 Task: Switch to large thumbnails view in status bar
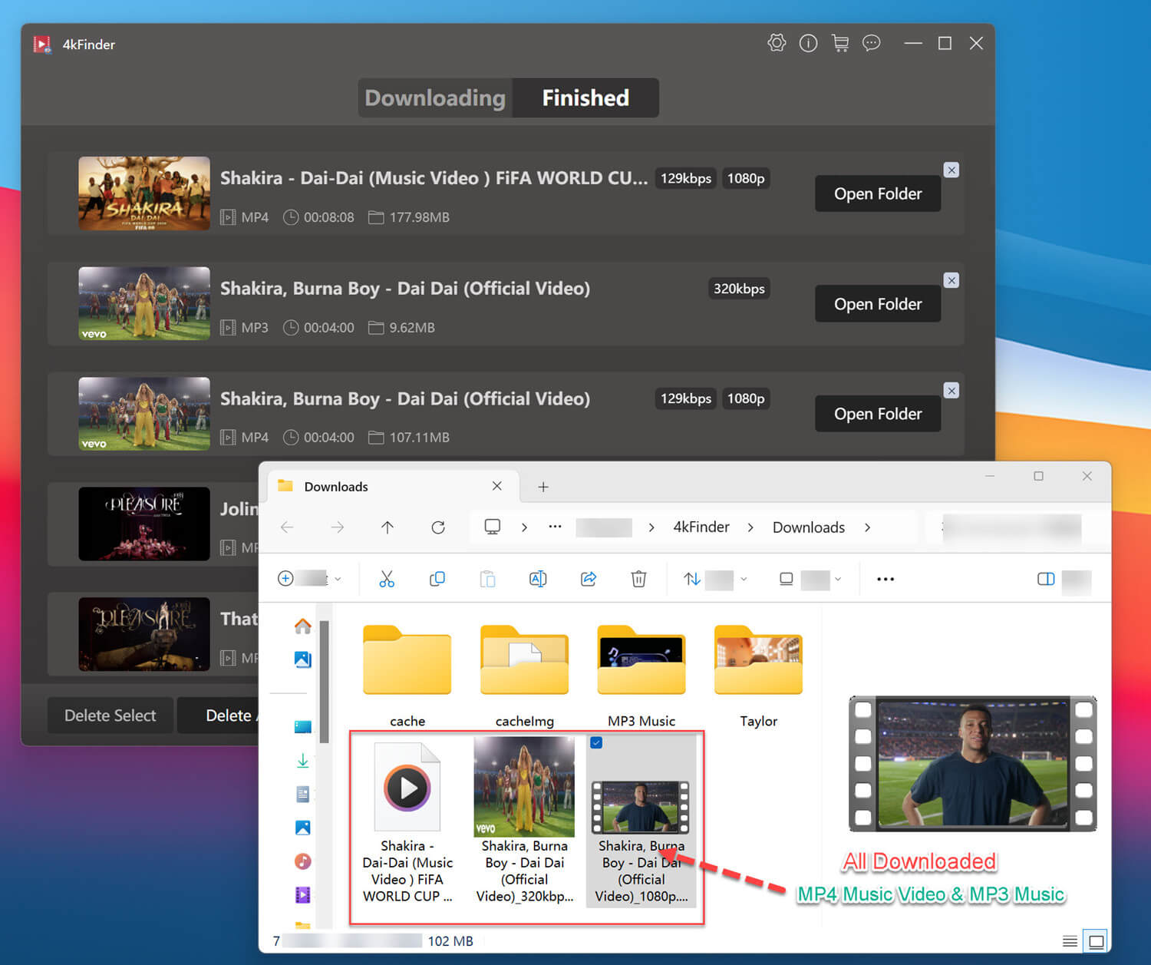(x=1097, y=941)
